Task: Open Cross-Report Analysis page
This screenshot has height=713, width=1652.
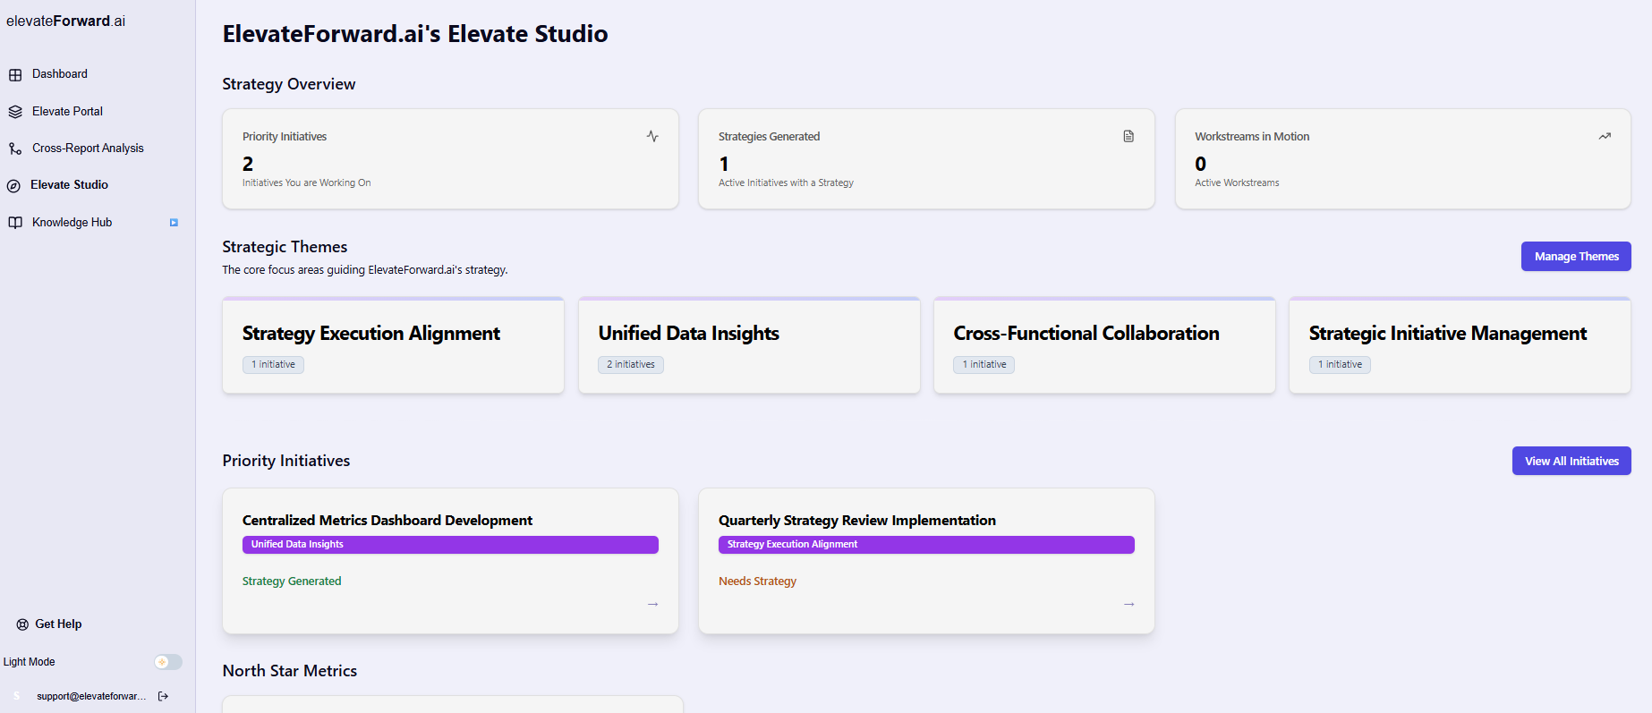Action: click(88, 149)
